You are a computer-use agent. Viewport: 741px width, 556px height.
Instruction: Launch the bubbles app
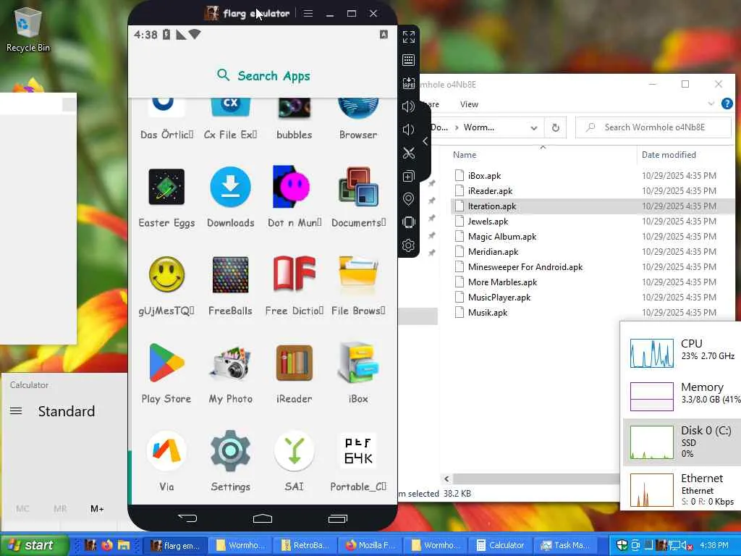(294, 108)
